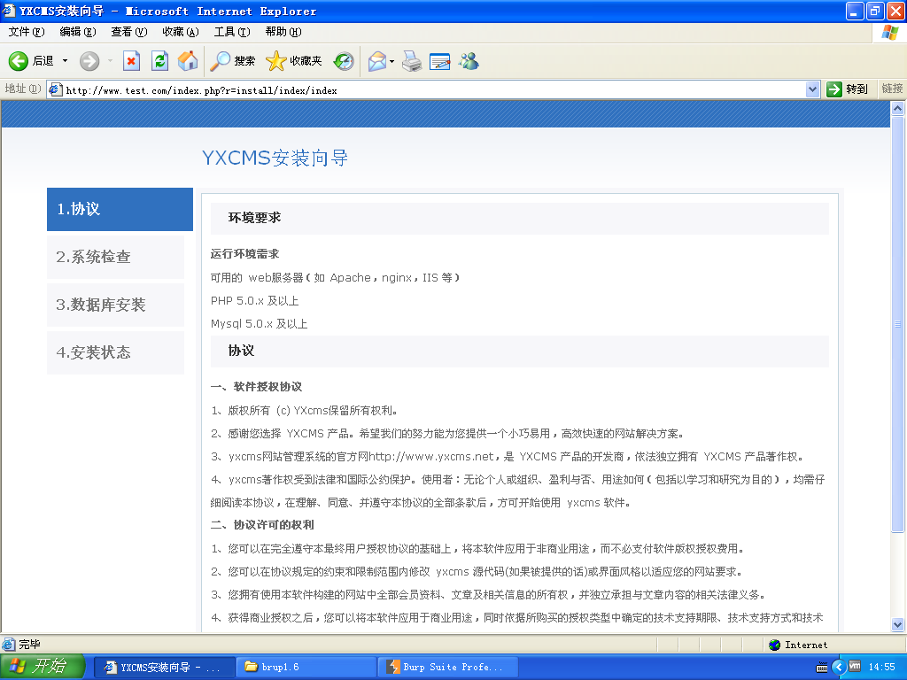Open the address bar URL dropdown

point(813,89)
